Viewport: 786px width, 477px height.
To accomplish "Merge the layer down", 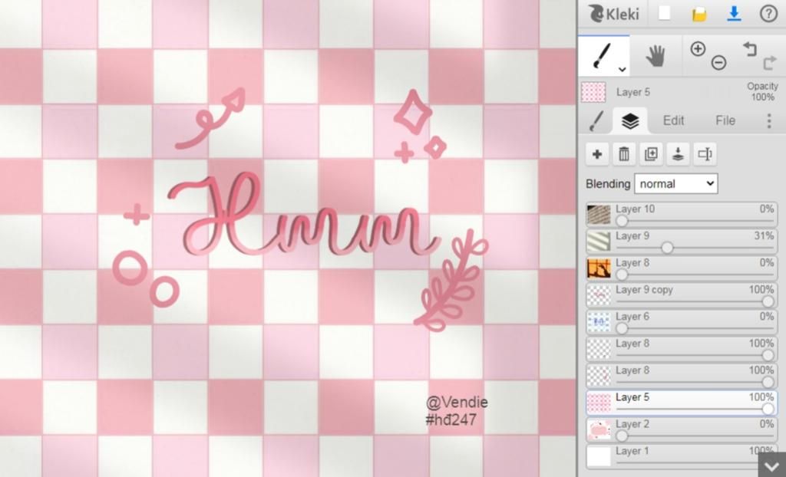I will (678, 154).
